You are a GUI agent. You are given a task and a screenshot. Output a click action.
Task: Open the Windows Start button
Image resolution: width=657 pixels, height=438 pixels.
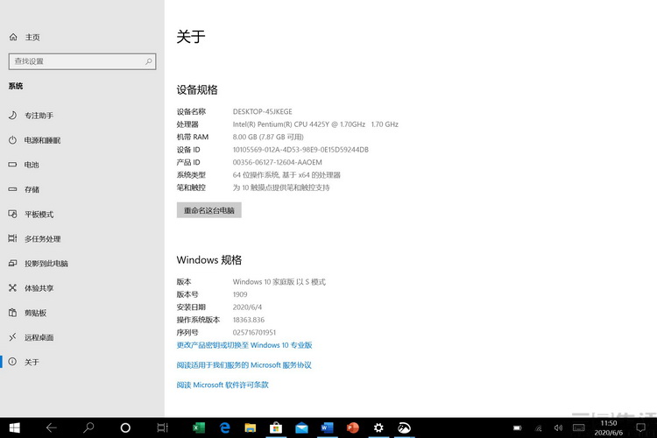[x=15, y=427]
